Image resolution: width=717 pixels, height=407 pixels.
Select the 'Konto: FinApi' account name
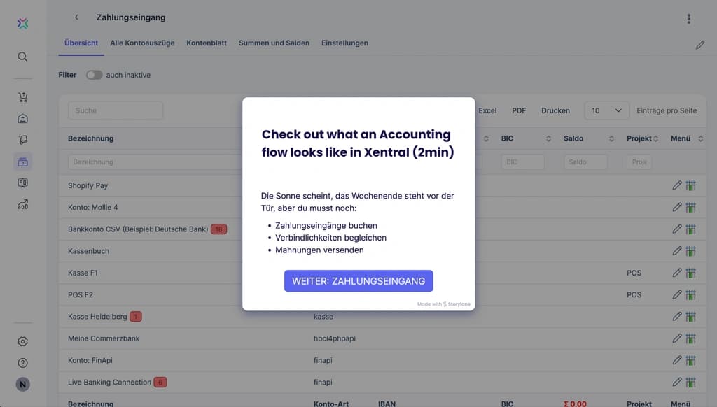(90, 360)
